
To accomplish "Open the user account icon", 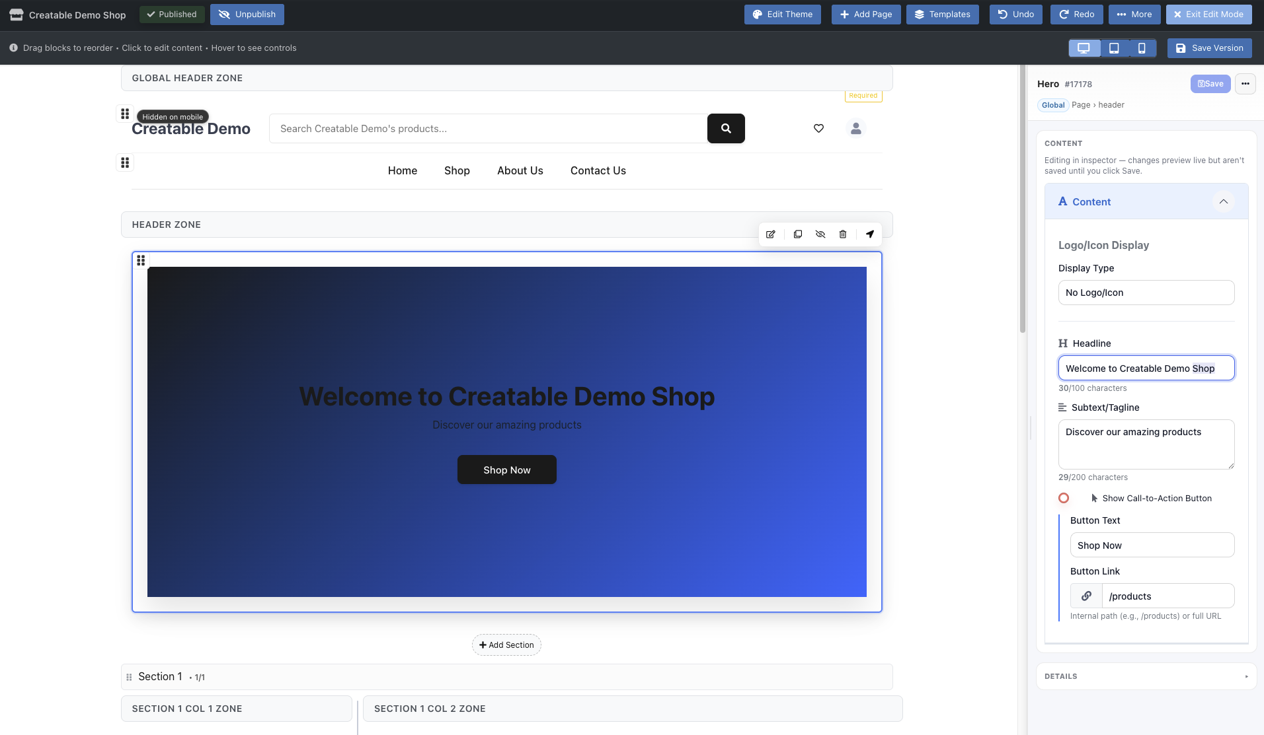I will 855,128.
